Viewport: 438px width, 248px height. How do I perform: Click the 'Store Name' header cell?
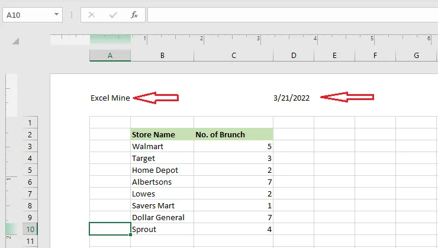pyautogui.click(x=162, y=134)
